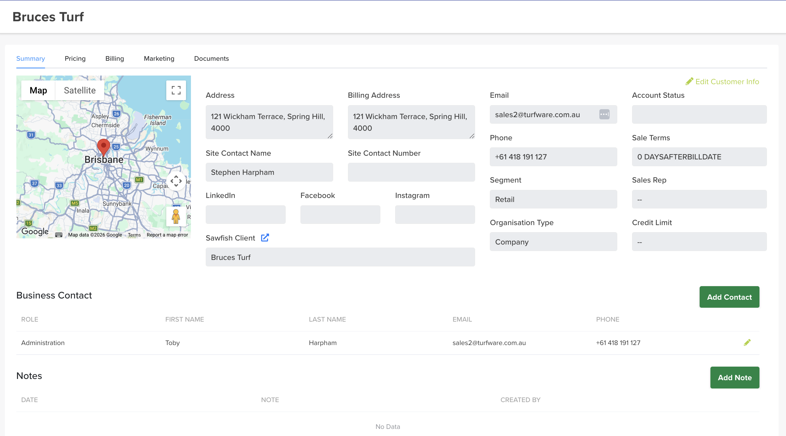
Task: Switch map to Map view
Action: (38, 90)
